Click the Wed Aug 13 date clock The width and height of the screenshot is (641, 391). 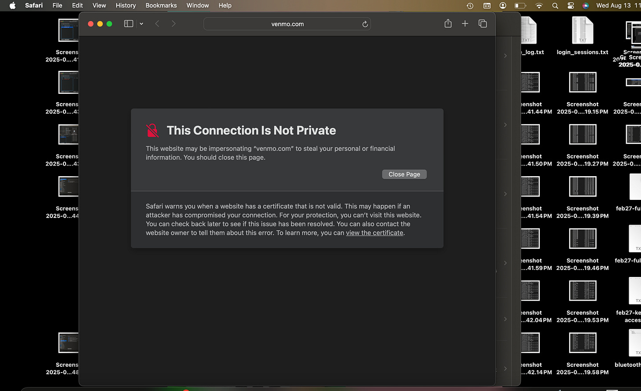pos(618,6)
